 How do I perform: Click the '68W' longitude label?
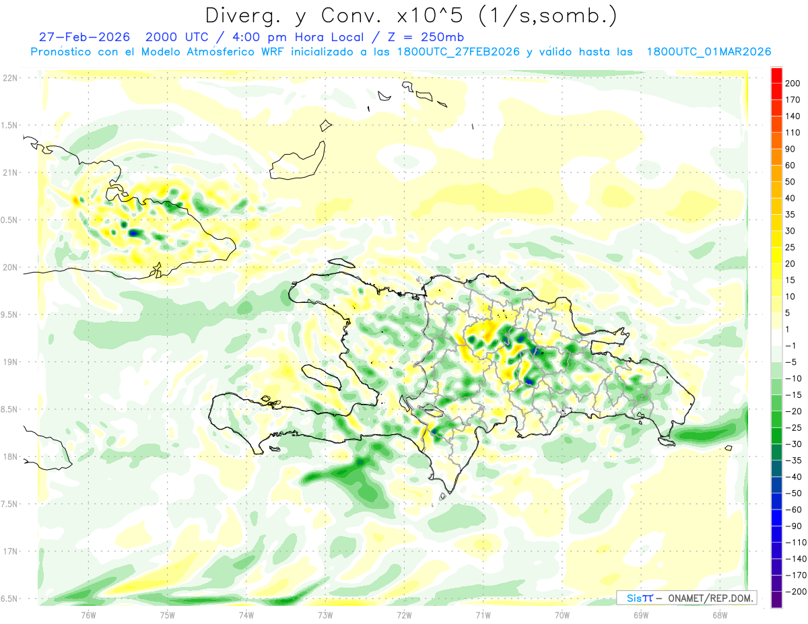[719, 615]
